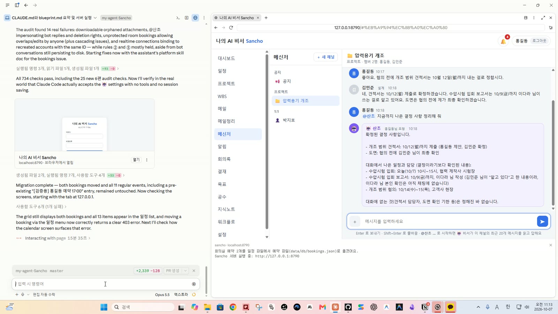Go back with the title bar back arrow

tap(26, 5)
